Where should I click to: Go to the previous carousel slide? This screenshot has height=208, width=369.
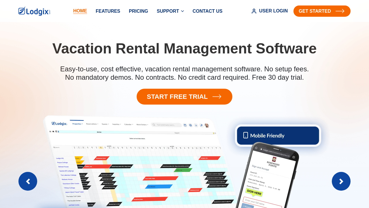point(28,181)
